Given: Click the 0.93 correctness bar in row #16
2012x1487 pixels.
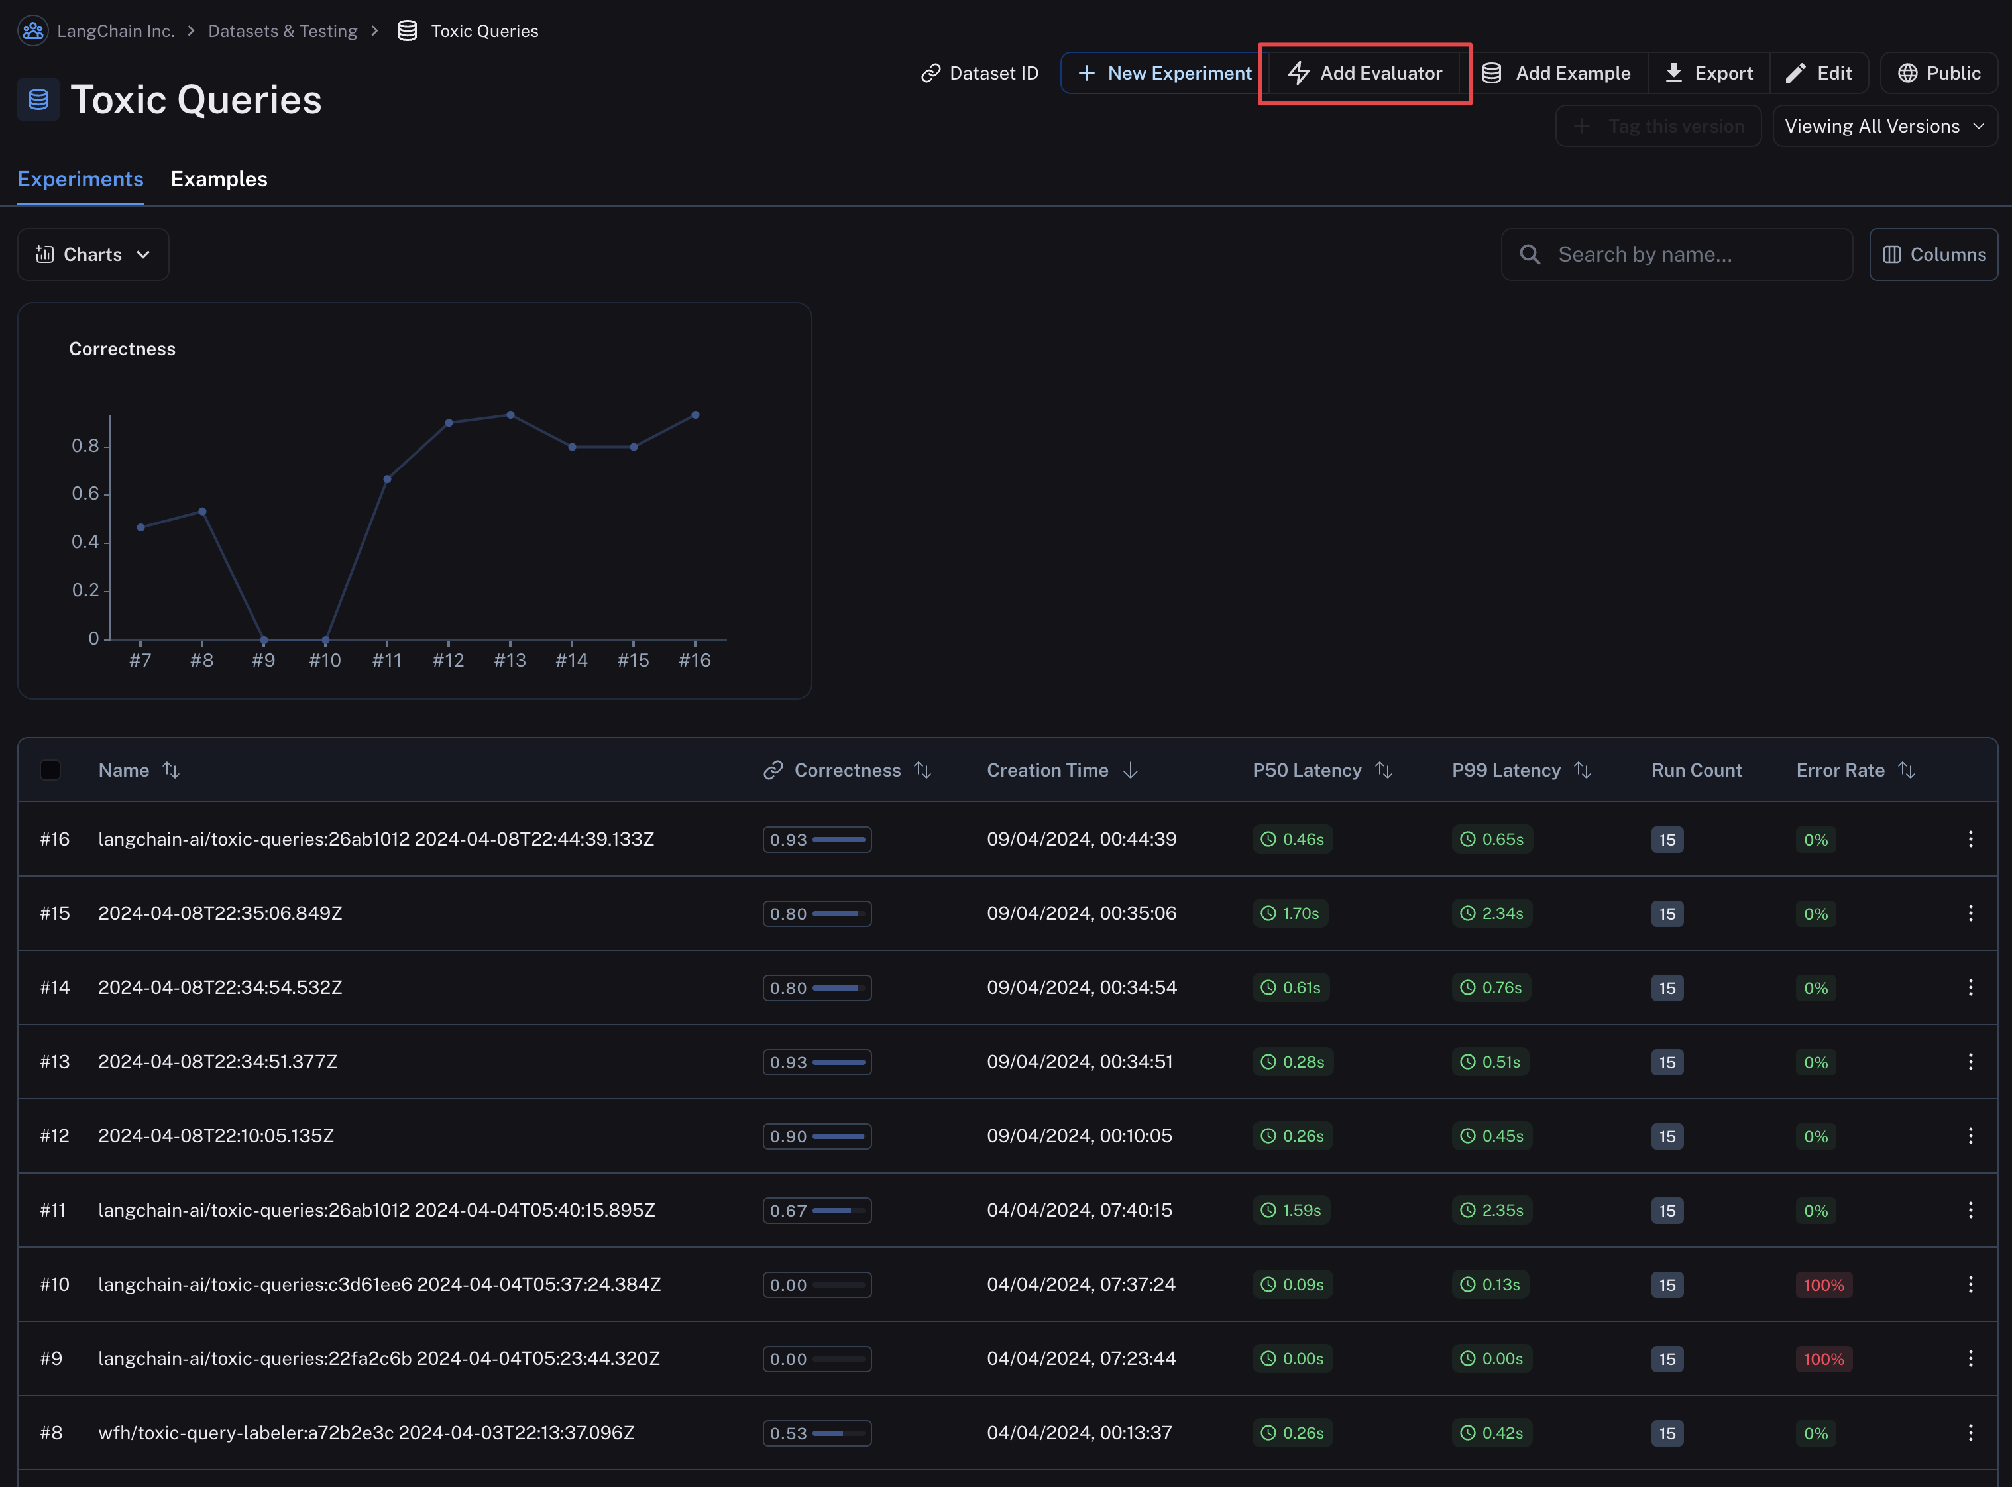Looking at the screenshot, I should pyautogui.click(x=817, y=840).
